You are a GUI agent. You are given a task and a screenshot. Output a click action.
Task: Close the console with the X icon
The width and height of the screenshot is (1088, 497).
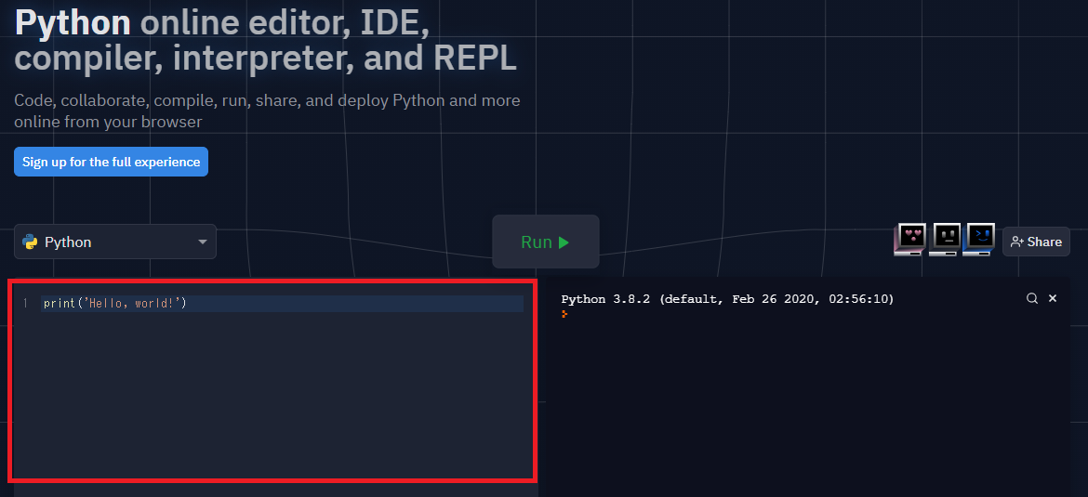[1053, 298]
